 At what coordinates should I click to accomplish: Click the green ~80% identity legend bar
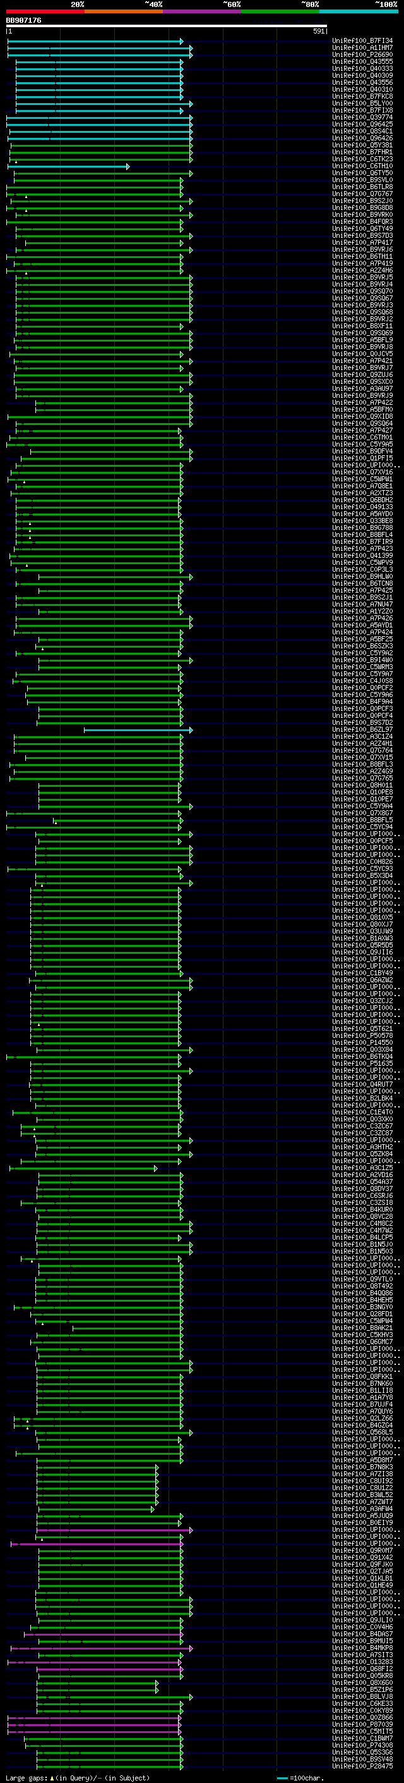click(x=280, y=11)
